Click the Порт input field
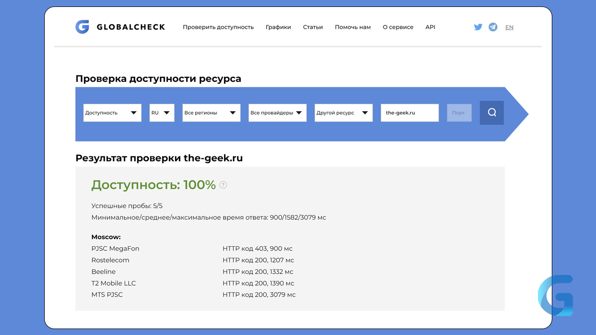This screenshot has height=335, width=596. (x=459, y=113)
